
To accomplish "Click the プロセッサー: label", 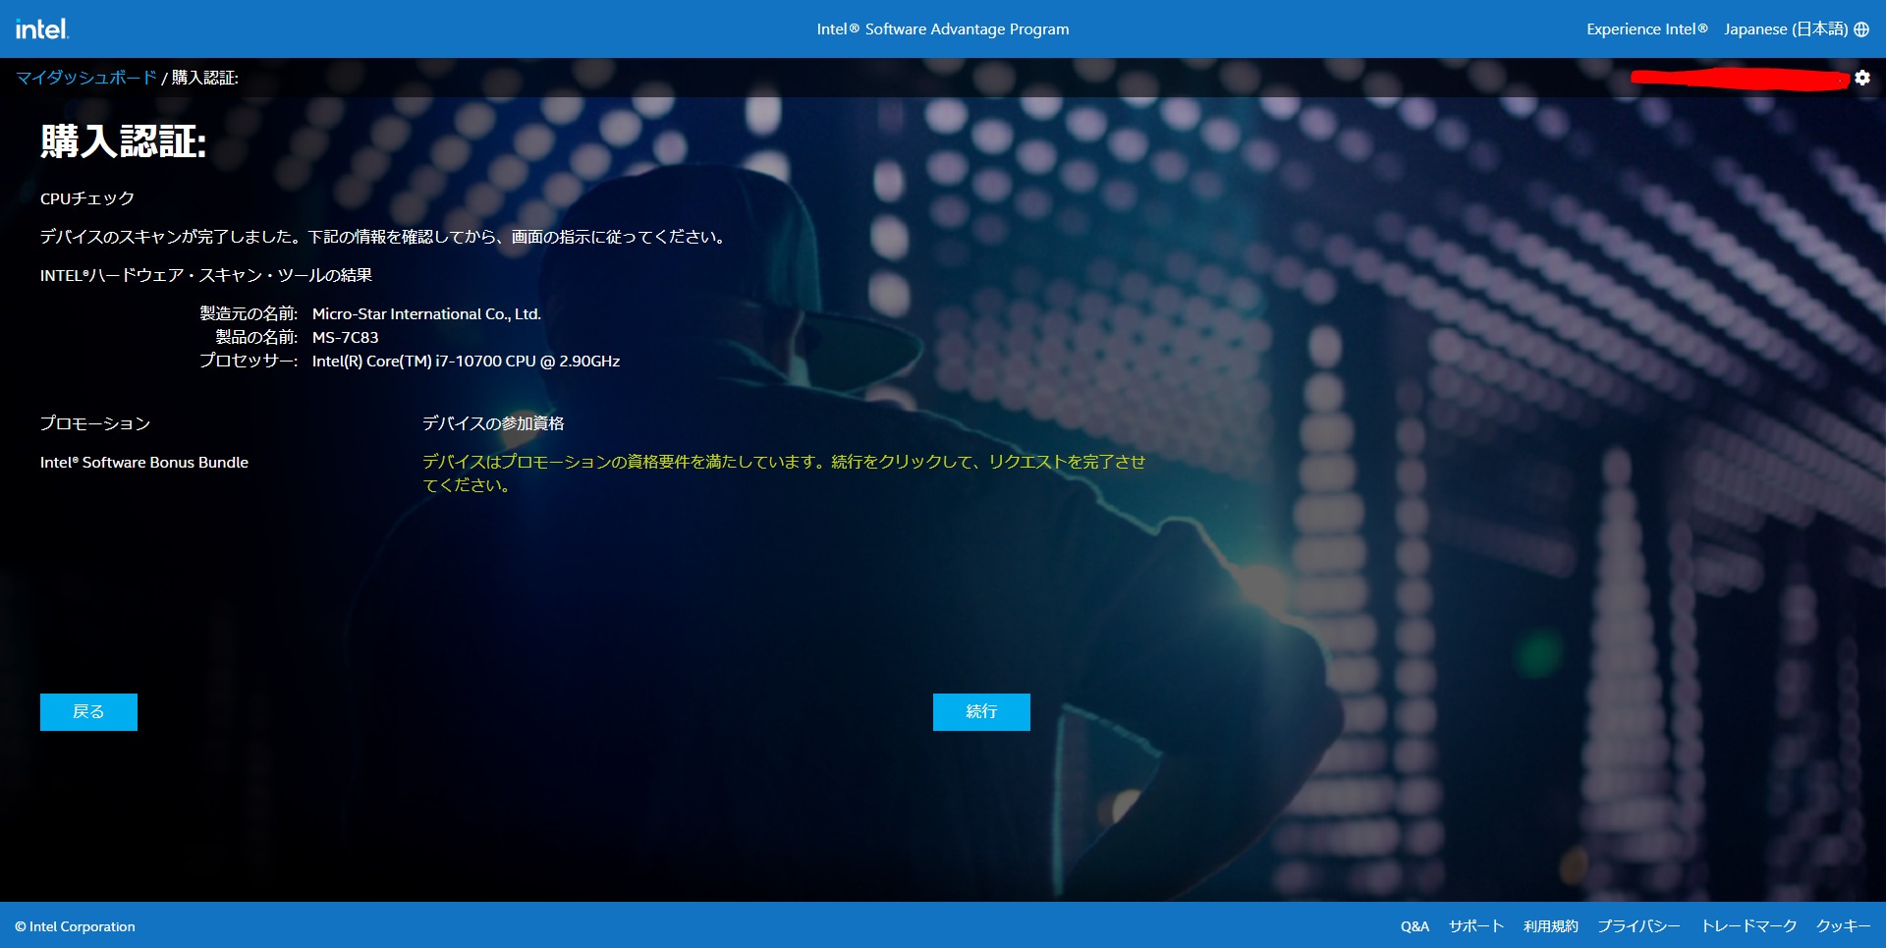I will pos(249,362).
